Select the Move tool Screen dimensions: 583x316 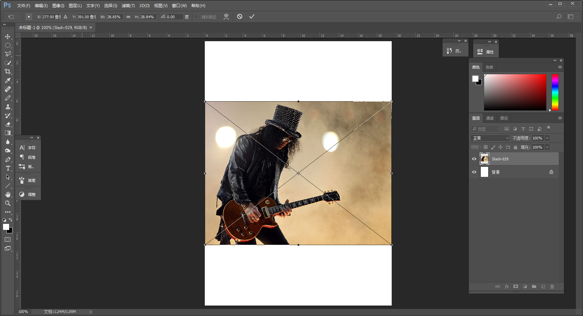[x=7, y=36]
